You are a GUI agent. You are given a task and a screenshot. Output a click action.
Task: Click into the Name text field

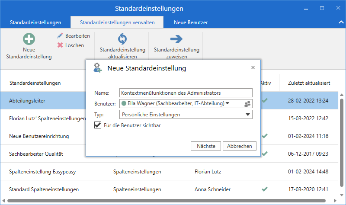[186, 93]
